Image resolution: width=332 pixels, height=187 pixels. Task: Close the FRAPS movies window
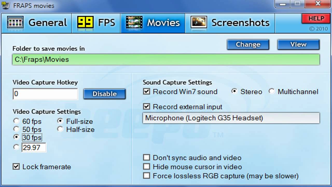coord(317,4)
